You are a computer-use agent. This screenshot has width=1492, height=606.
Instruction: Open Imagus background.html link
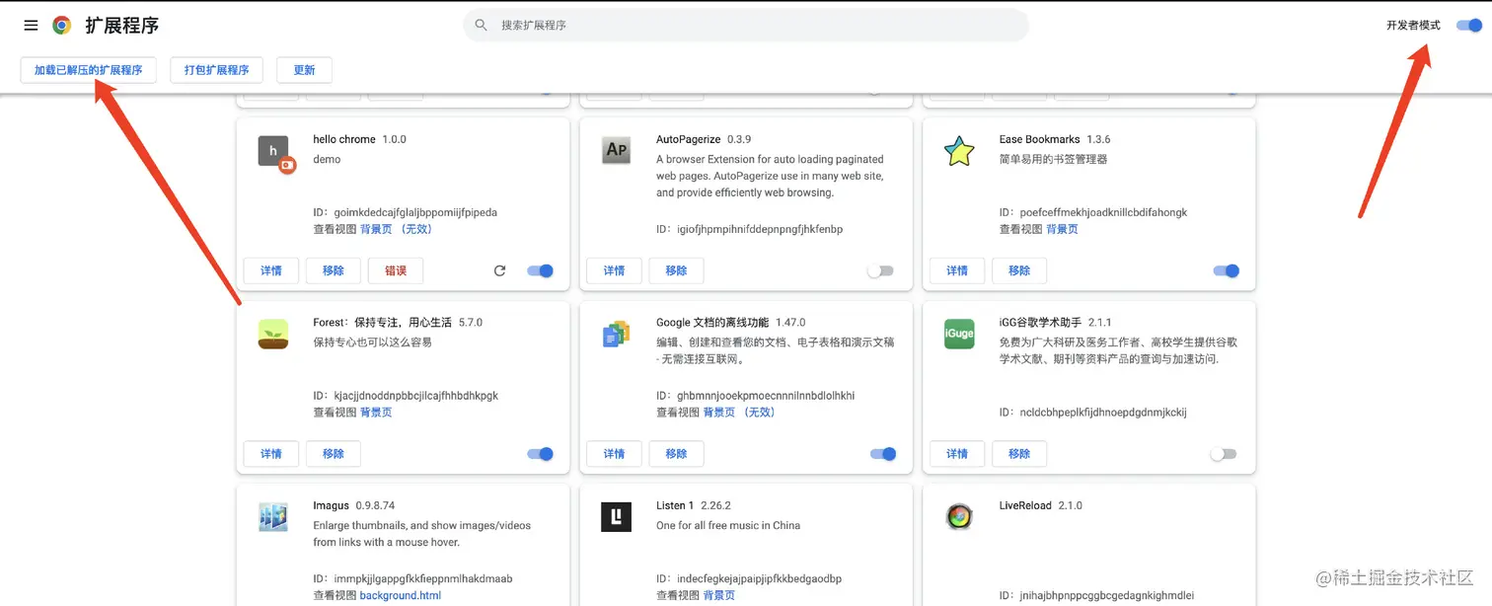[401, 595]
